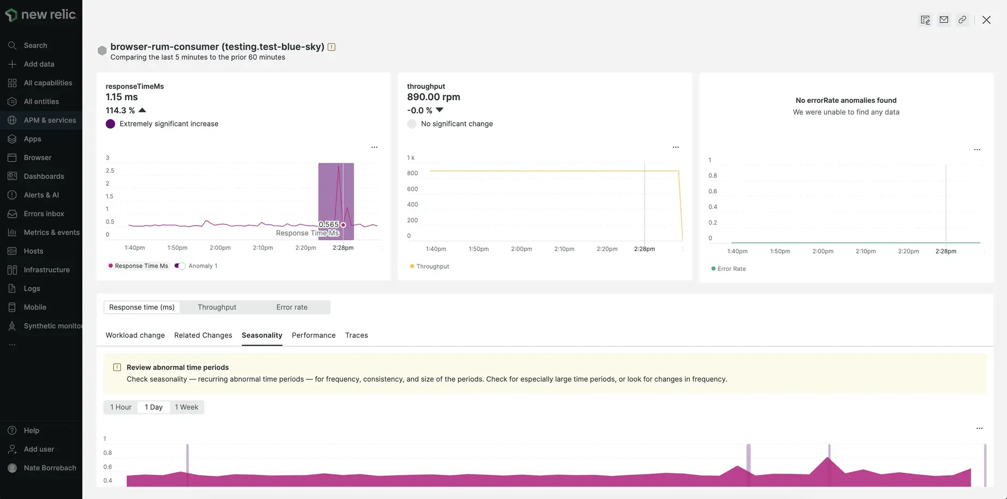Open Dashboards from the sidebar
Viewport: 1007px width, 499px height.
pos(44,176)
